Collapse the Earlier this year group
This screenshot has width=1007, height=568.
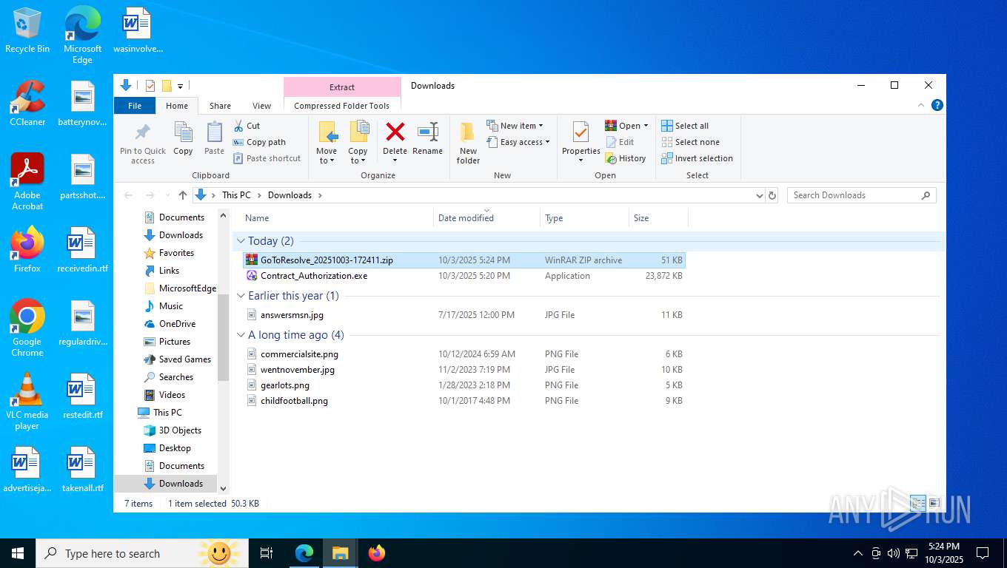pyautogui.click(x=241, y=296)
